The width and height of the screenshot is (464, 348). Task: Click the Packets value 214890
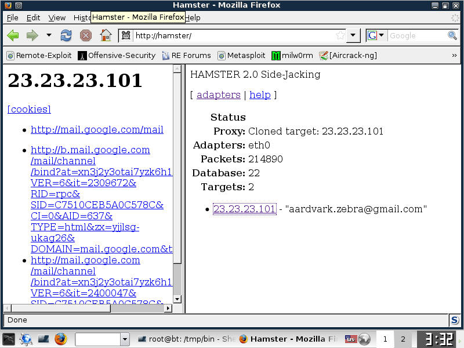(266, 159)
